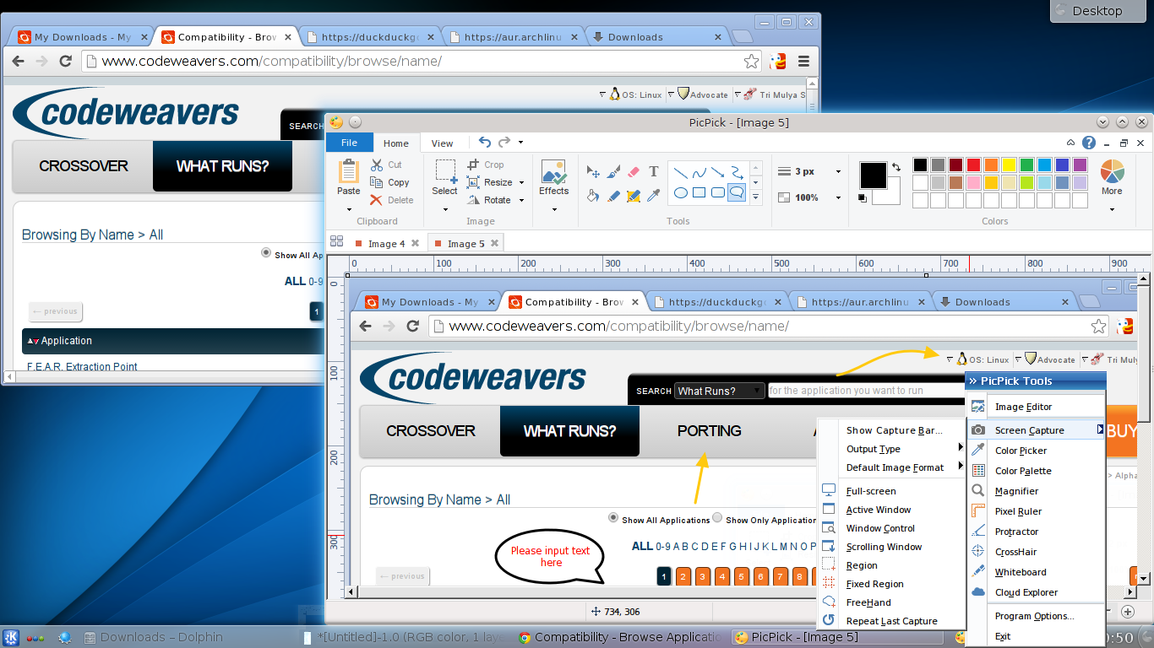This screenshot has width=1154, height=648.
Task: Click the Copy icon in Clipboard group
Action: click(x=377, y=182)
